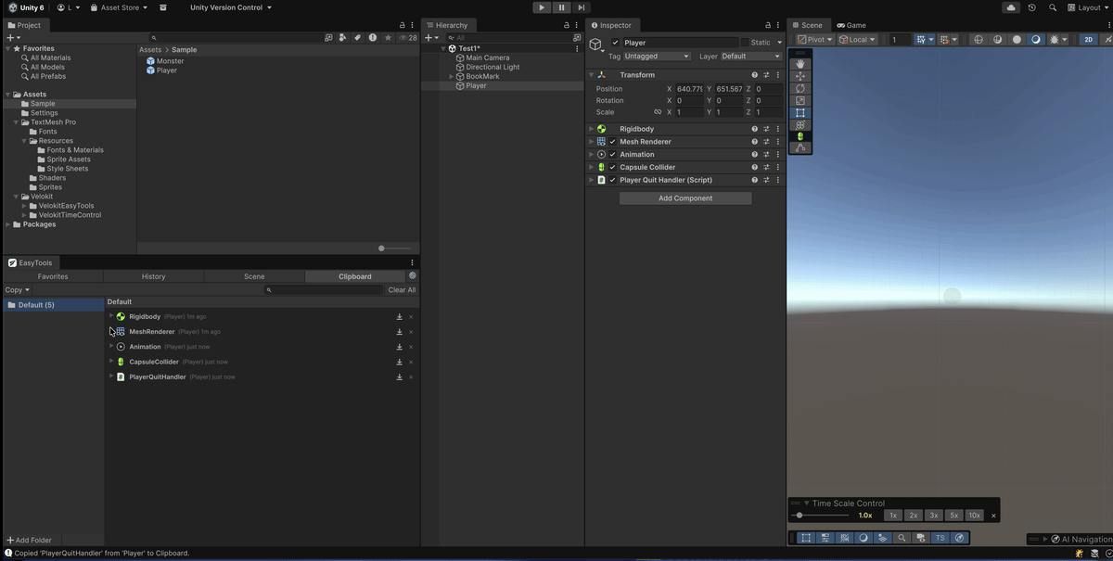
Task: Select the Move tool in the Scene toolbar
Action: click(x=800, y=76)
